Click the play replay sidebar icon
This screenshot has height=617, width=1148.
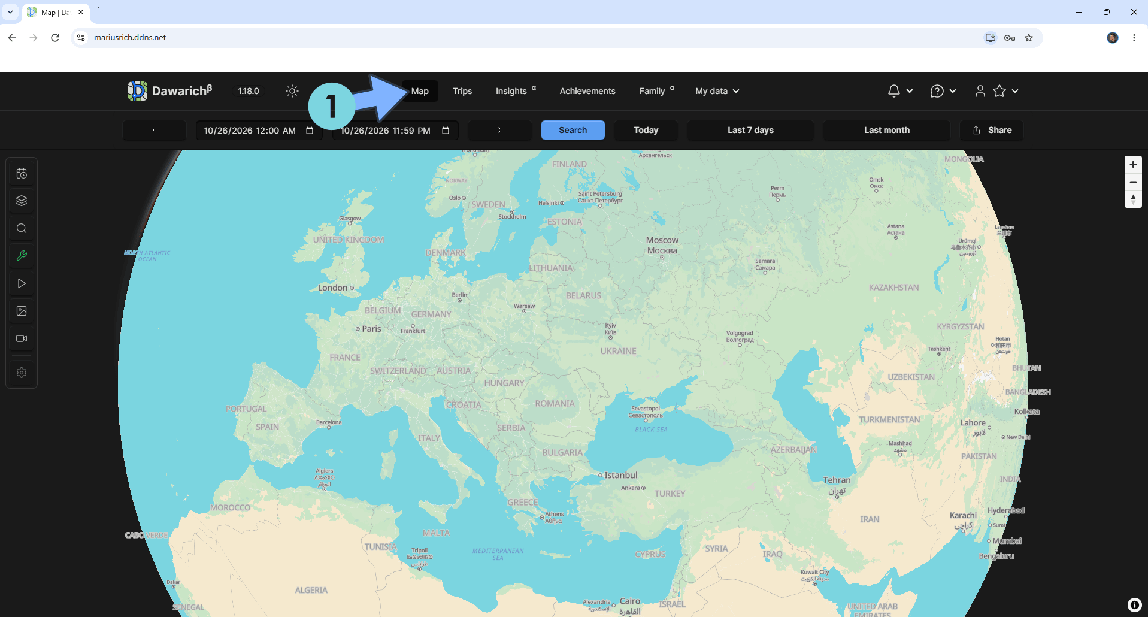22,283
